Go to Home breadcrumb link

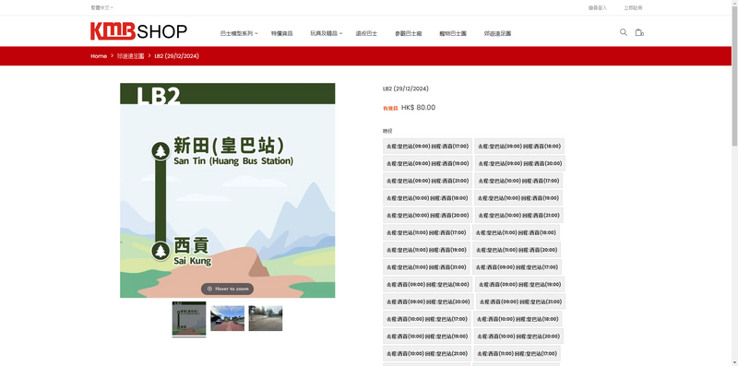99,56
